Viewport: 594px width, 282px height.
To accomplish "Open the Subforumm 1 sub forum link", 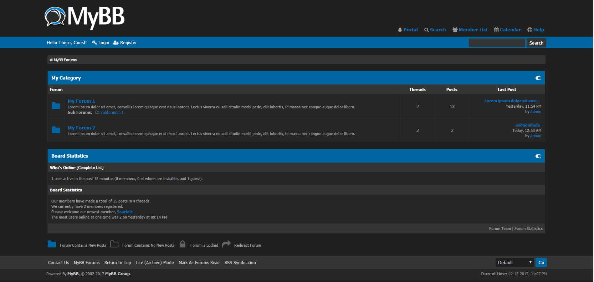I will click(x=112, y=113).
